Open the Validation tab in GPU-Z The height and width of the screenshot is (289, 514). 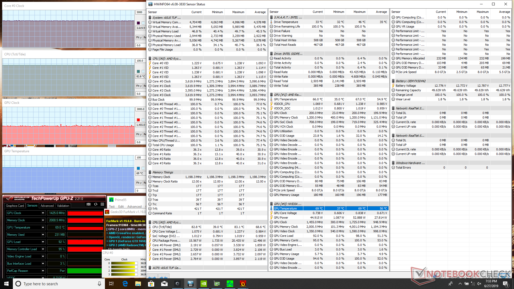pyautogui.click(x=63, y=206)
